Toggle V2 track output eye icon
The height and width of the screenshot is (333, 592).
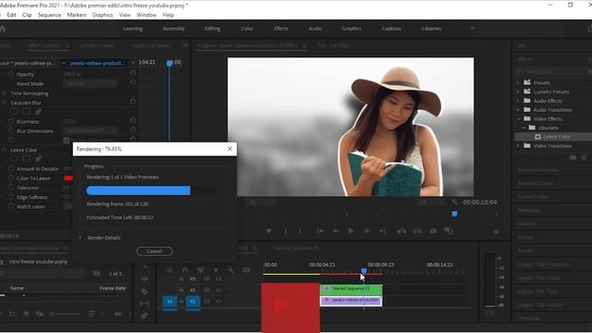point(218,290)
